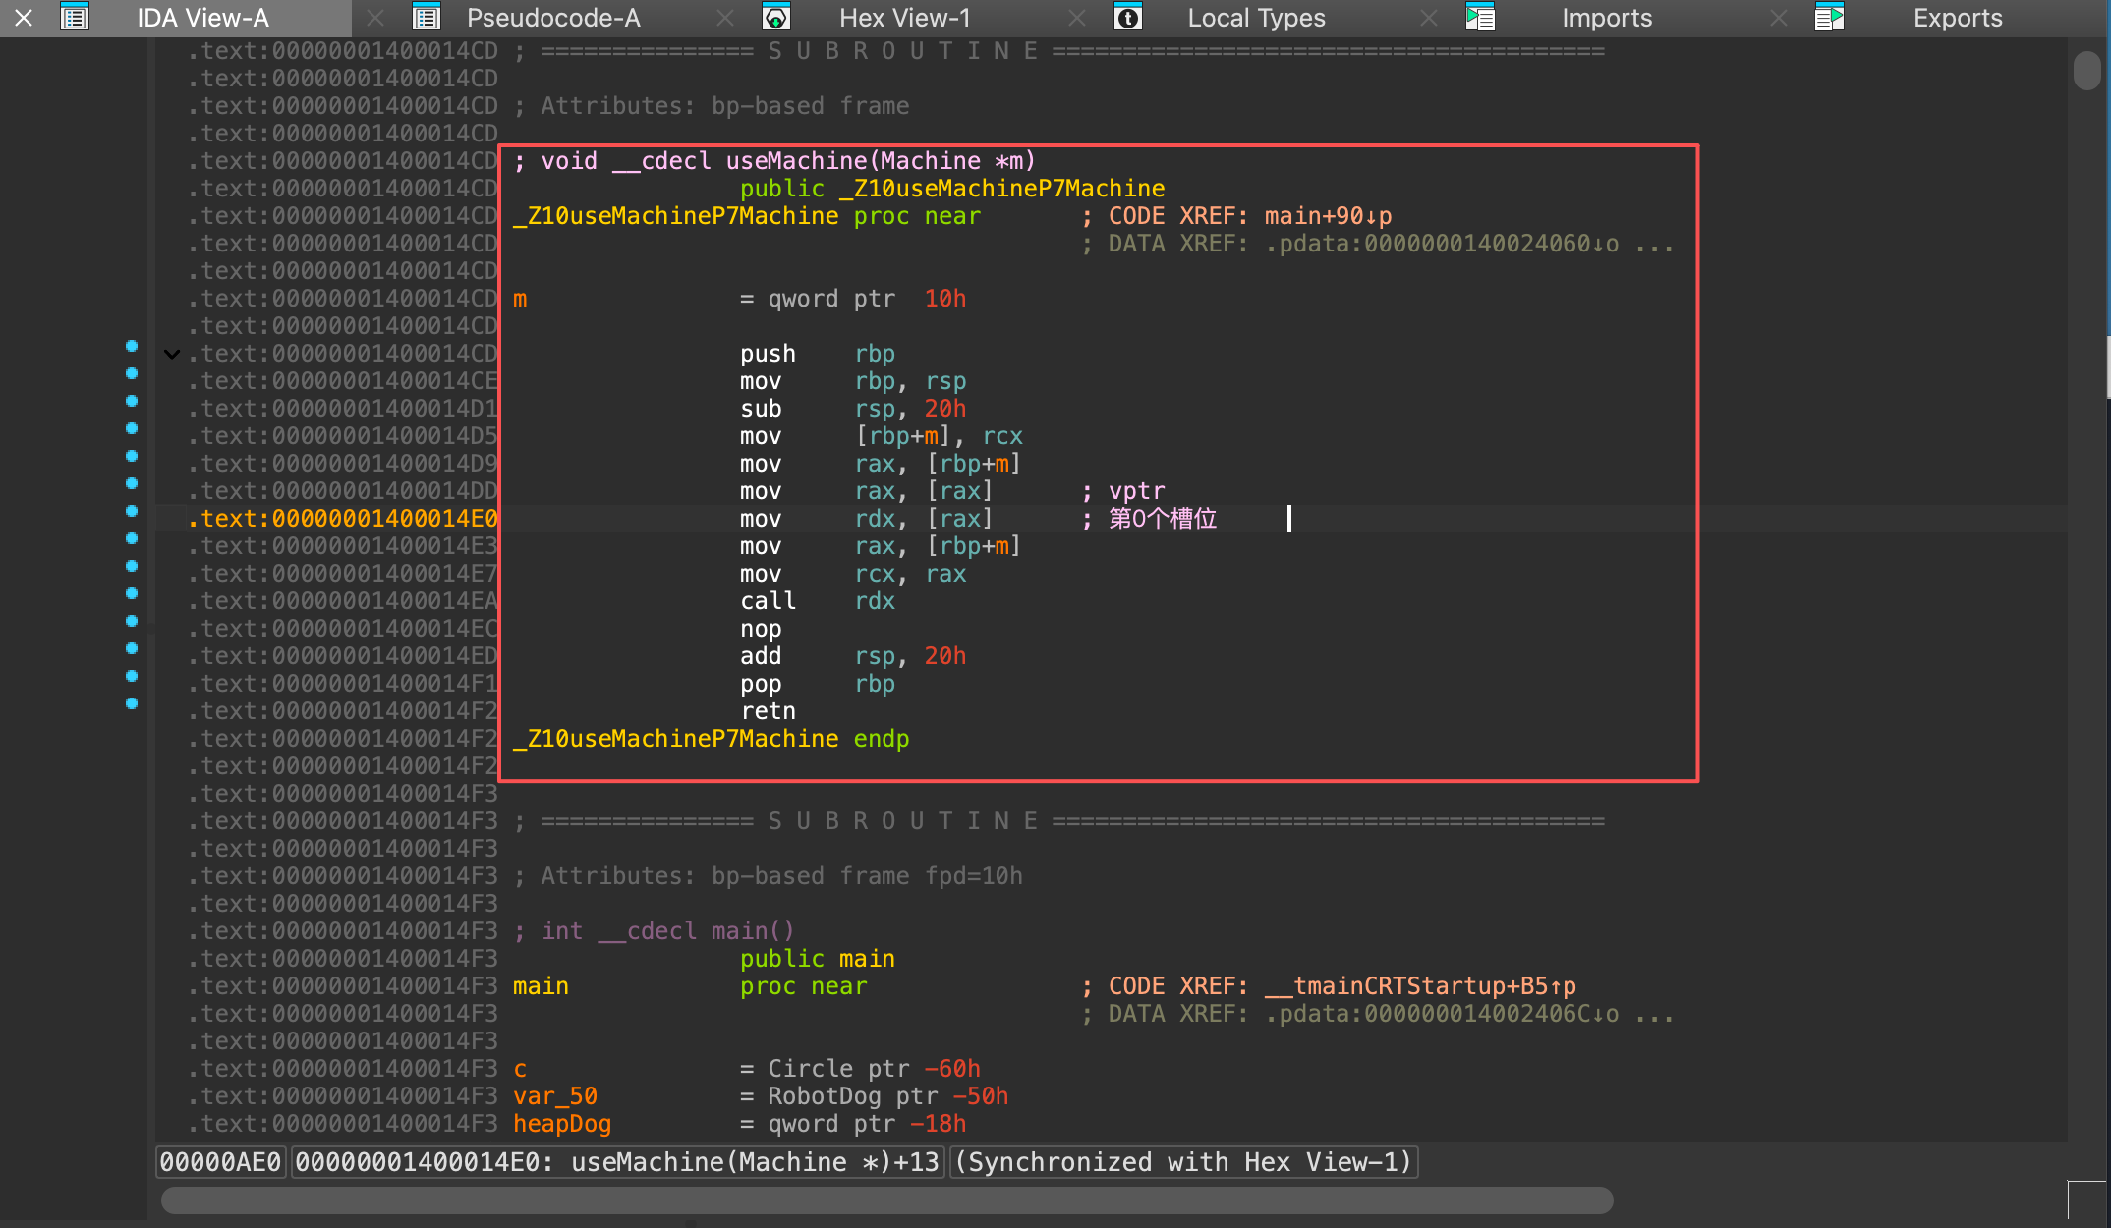2111x1228 pixels.
Task: Click the IDA View-A tab icon
Action: (75, 18)
